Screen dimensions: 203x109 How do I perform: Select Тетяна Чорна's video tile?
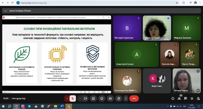click(x=187, y=81)
